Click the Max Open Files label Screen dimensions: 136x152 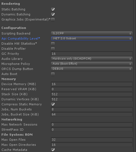pos(13,140)
